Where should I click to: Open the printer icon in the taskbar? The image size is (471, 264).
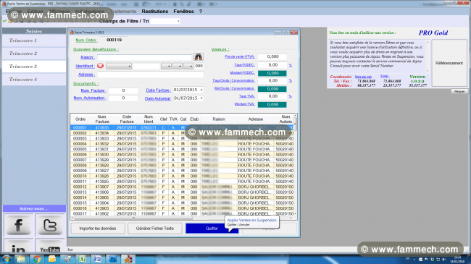point(67,259)
